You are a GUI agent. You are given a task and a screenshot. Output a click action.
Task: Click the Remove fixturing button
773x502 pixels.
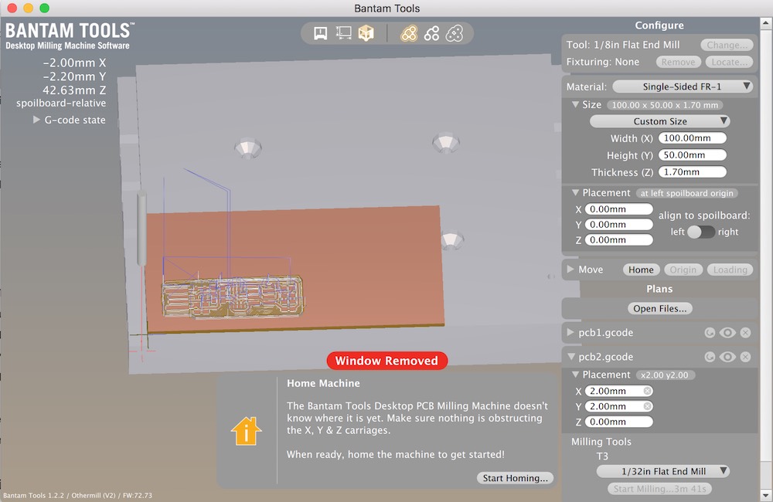pos(678,62)
